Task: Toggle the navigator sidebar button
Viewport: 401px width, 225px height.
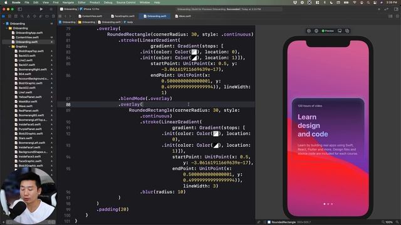Action: [19, 9]
